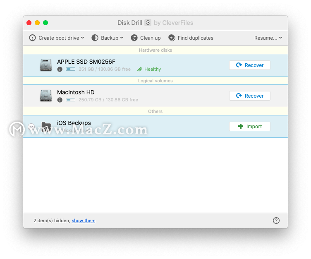Open the help question mark button
311x259 pixels.
click(x=276, y=221)
